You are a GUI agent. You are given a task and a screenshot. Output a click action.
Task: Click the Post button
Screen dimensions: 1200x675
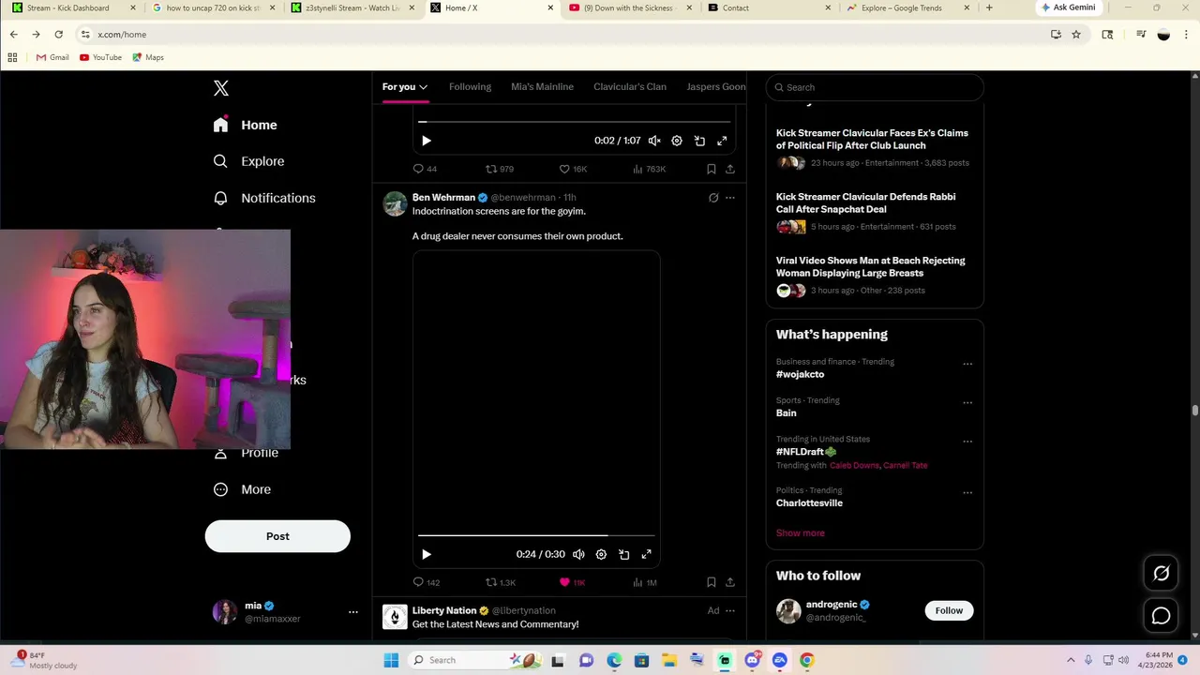pos(277,536)
